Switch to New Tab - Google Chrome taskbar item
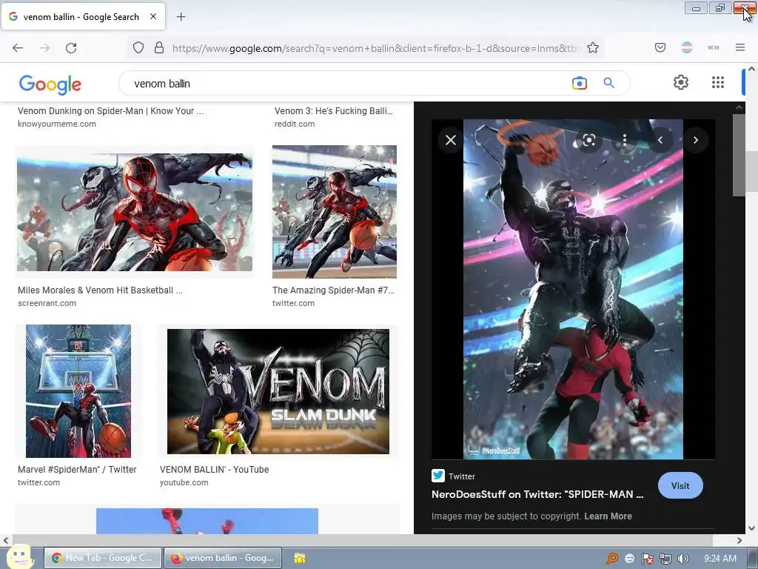The image size is (758, 569). point(103,558)
